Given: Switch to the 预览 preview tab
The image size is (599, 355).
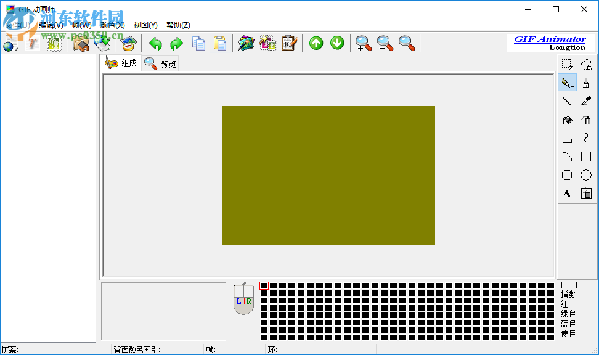Looking at the screenshot, I should (x=161, y=63).
